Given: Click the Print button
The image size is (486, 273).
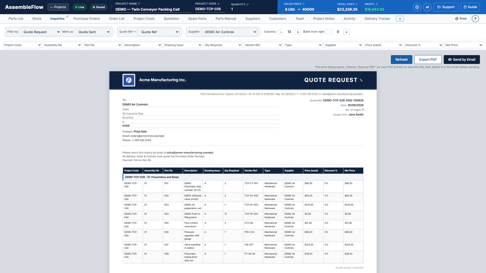Looking at the screenshot, I should [461, 19].
